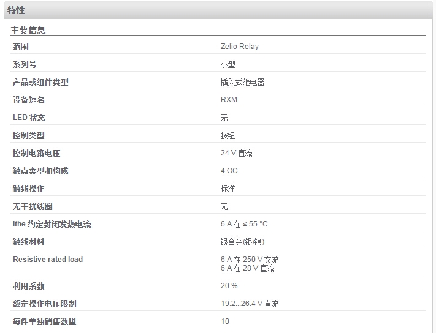Image resolution: width=436 pixels, height=333 pixels.
Task: Click the Resistive rated load label
Action: click(48, 260)
